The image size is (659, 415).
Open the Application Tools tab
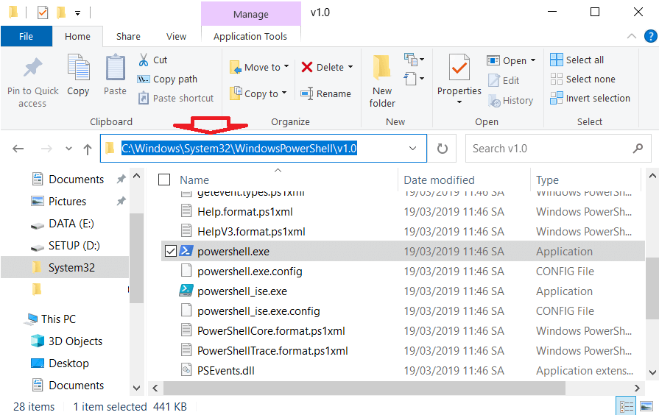tap(250, 37)
